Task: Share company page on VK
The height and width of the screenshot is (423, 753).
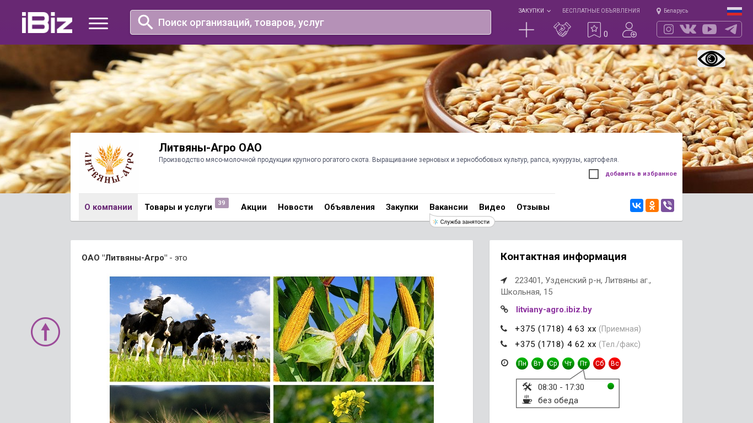Action: [x=637, y=205]
